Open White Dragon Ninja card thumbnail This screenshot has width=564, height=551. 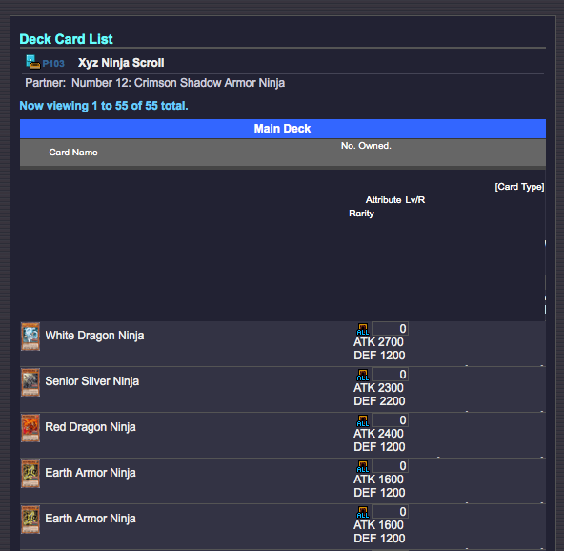pos(30,337)
